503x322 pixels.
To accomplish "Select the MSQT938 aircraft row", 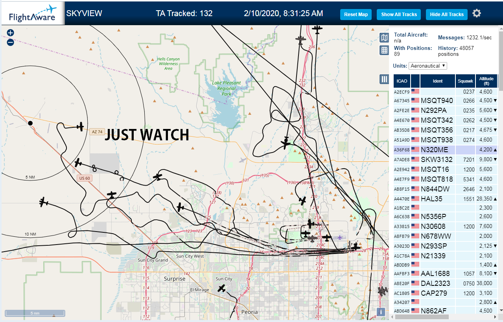I will (446, 140).
